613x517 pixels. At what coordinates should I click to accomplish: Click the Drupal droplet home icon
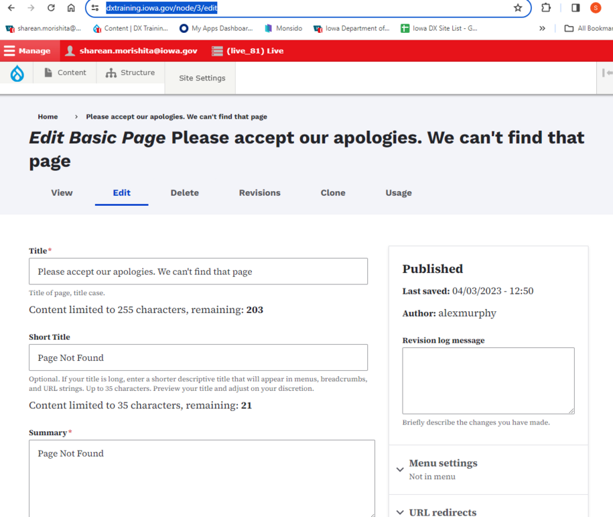[17, 74]
